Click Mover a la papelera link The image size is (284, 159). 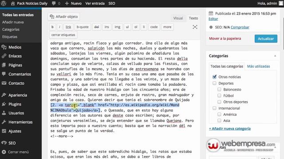[225, 38]
